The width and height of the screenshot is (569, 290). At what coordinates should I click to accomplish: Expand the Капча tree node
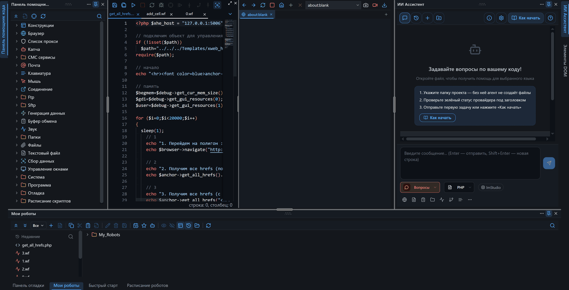(x=17, y=49)
